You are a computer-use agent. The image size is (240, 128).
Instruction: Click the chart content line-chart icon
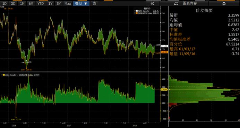click(176, 4)
